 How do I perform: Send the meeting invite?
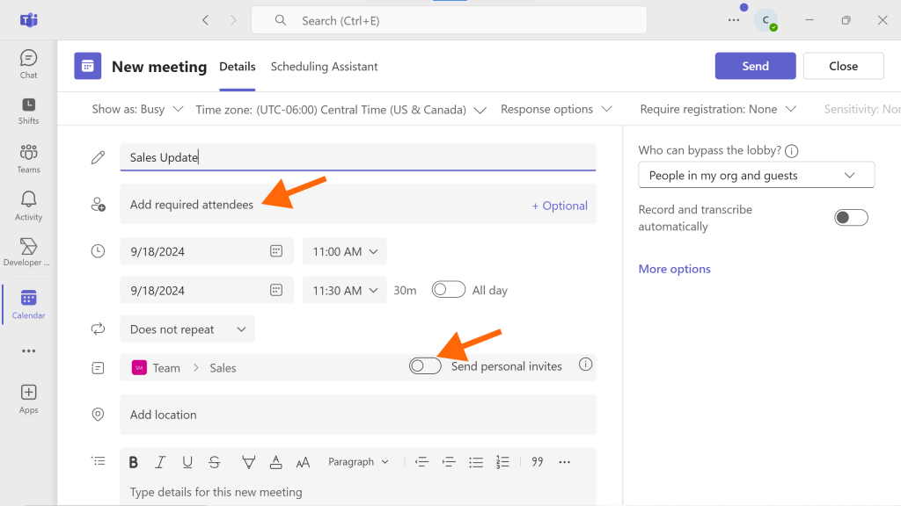[755, 66]
